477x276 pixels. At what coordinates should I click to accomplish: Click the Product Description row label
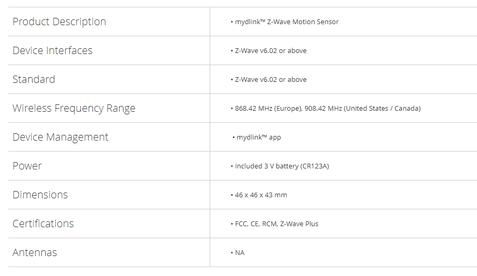tap(59, 22)
